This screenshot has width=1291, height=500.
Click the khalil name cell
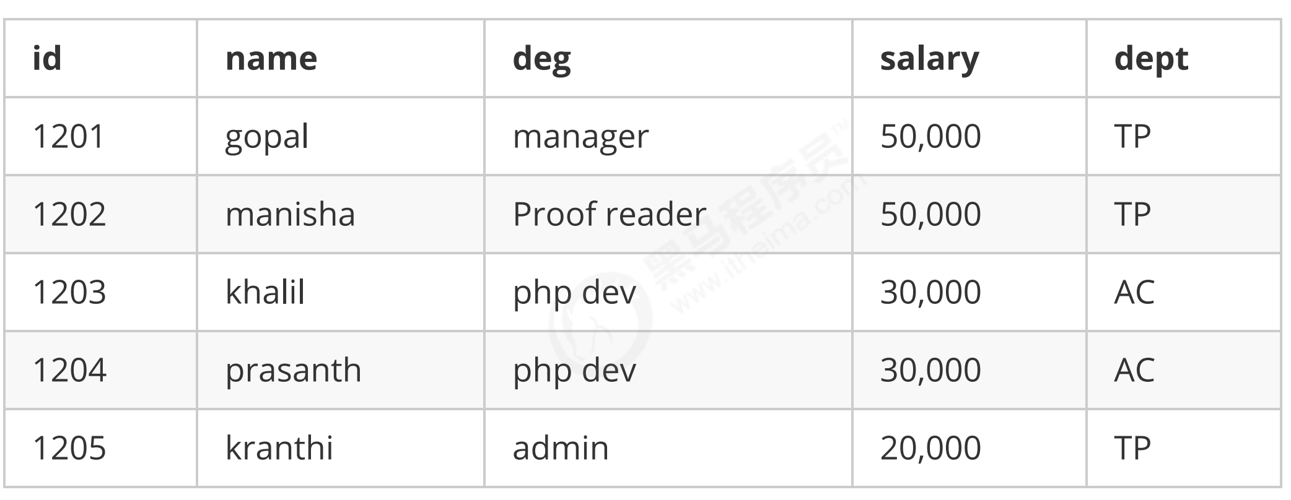[340, 292]
